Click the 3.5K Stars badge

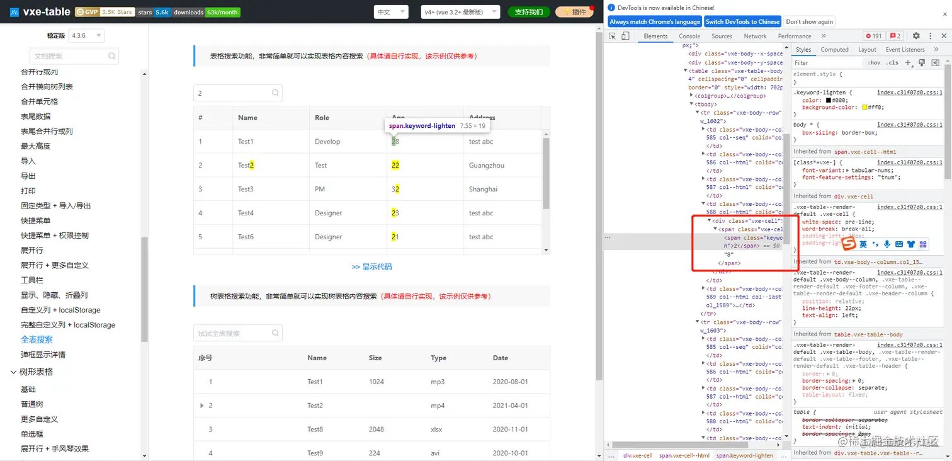pos(116,12)
